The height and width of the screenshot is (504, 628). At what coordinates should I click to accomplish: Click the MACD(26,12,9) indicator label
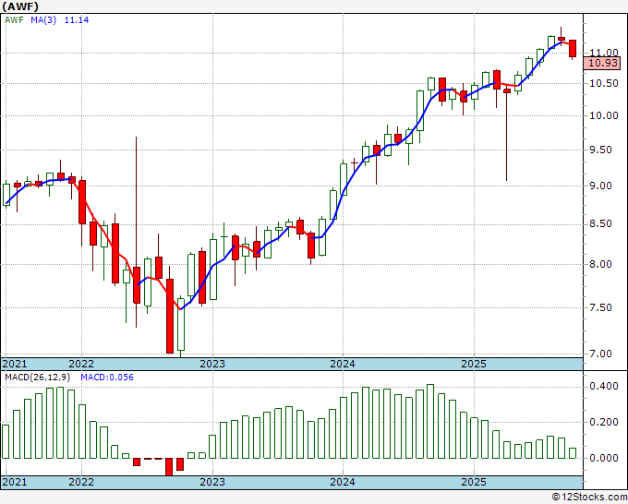click(x=38, y=378)
